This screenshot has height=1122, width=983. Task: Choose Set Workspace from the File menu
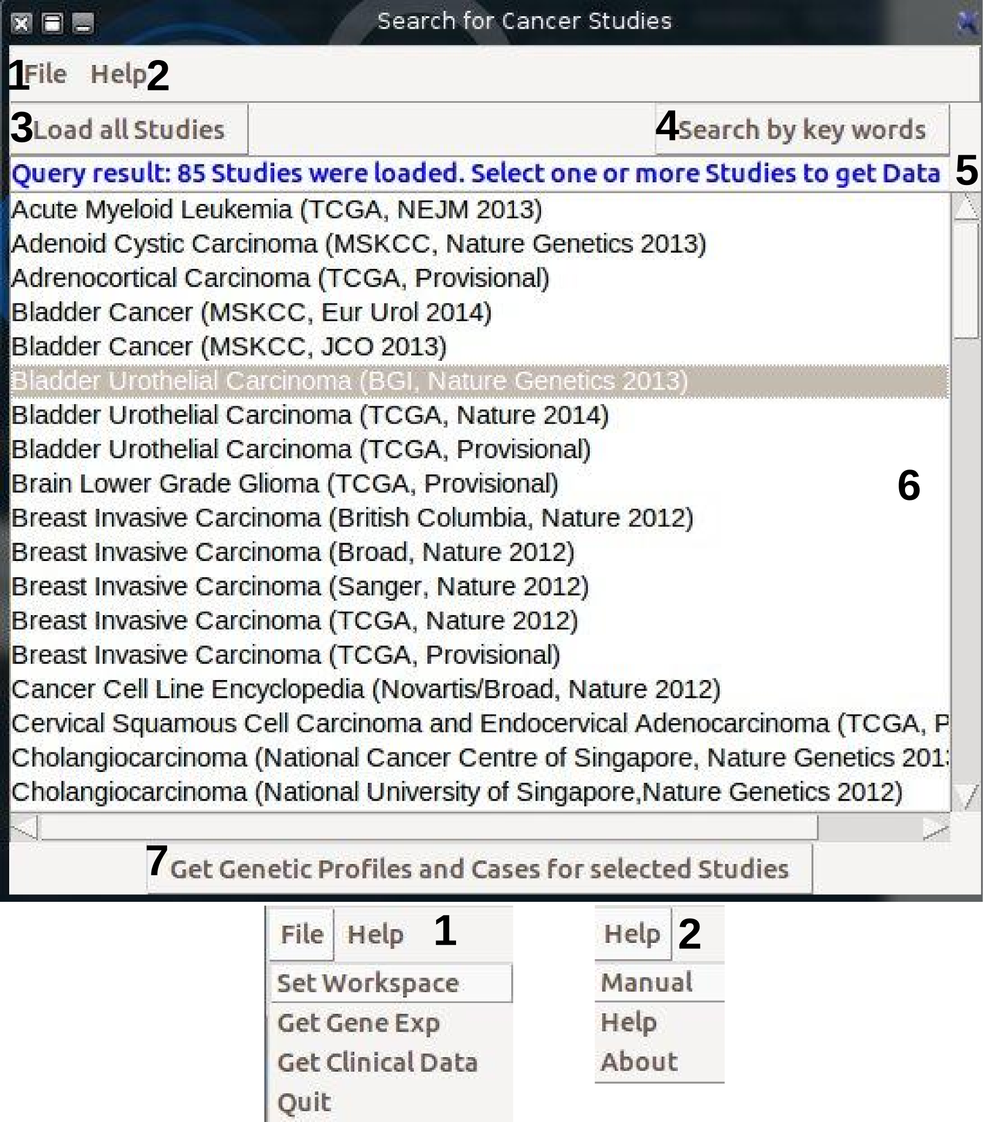click(x=367, y=983)
